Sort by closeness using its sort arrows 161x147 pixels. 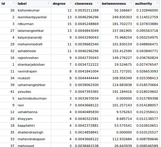point(98,3)
